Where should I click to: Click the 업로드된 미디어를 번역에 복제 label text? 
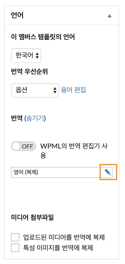(x=64, y=237)
